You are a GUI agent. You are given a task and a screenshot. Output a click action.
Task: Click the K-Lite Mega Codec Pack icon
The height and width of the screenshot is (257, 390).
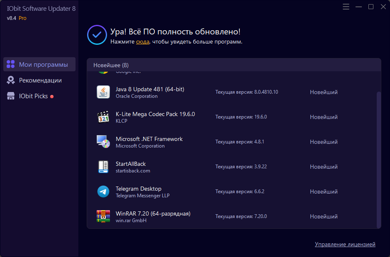pyautogui.click(x=103, y=117)
